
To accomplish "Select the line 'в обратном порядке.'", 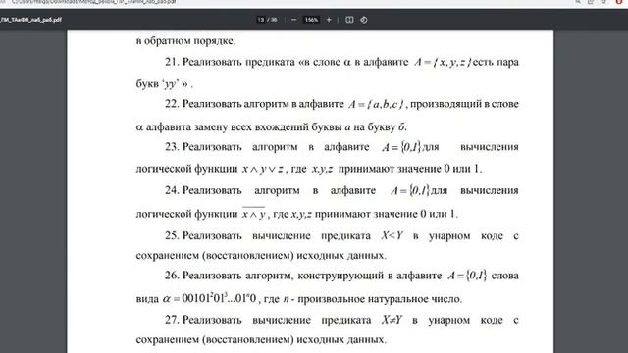I will pyautogui.click(x=185, y=41).
